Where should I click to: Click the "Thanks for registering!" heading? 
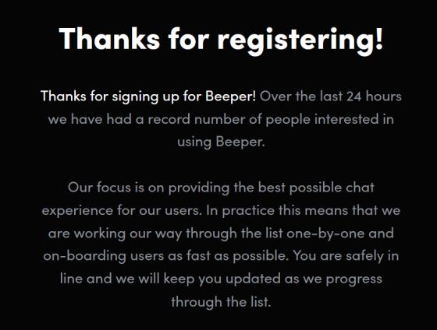(x=221, y=40)
